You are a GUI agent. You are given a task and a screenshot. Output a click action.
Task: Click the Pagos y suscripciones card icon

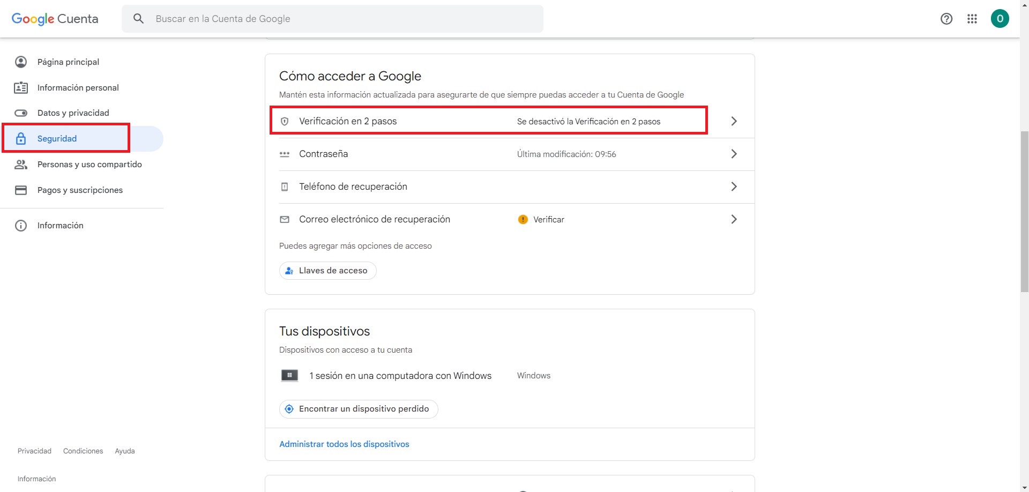click(21, 190)
